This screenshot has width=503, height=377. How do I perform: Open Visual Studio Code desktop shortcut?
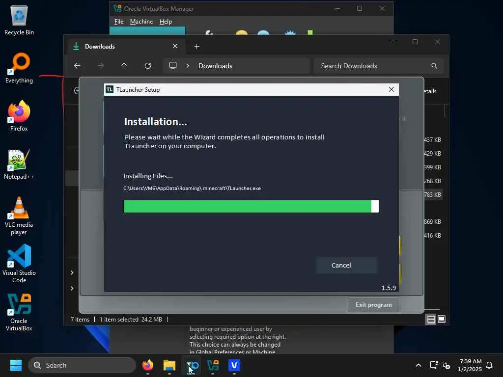pyautogui.click(x=19, y=264)
